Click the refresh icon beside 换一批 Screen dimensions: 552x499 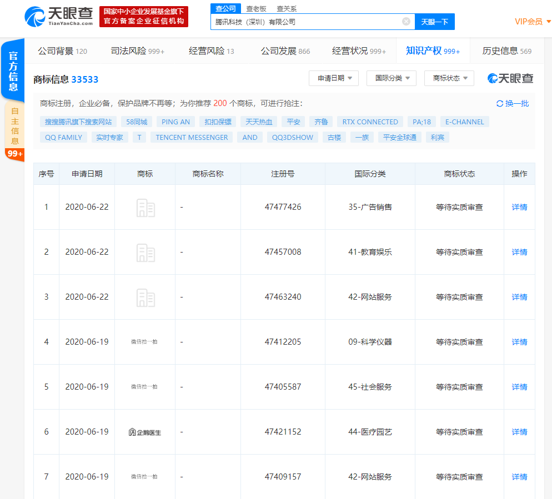[x=500, y=104]
